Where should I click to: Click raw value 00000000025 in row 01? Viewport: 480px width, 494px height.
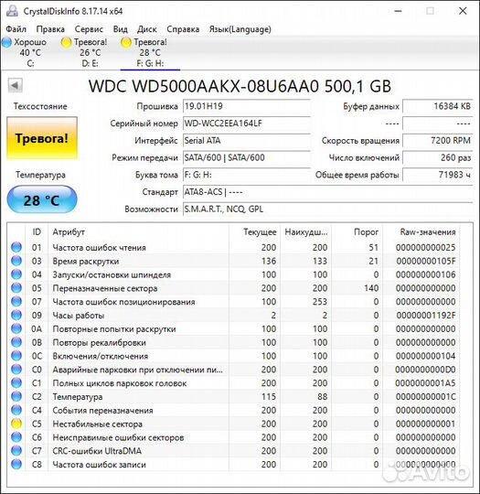coord(425,248)
